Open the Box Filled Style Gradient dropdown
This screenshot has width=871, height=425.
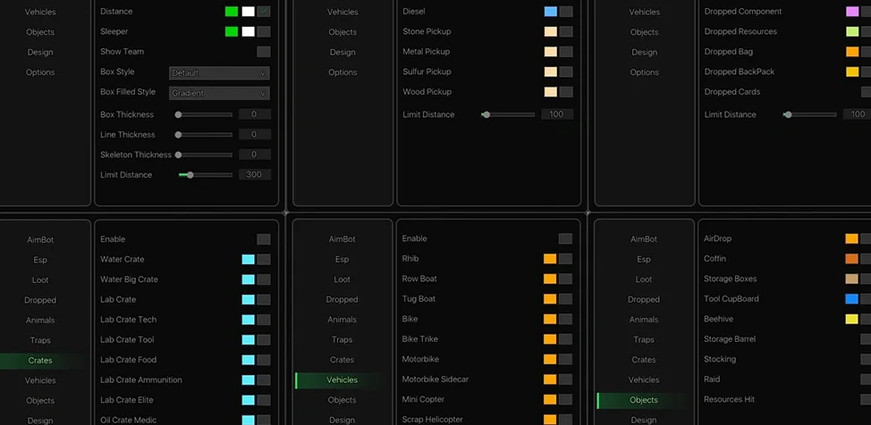click(x=219, y=93)
